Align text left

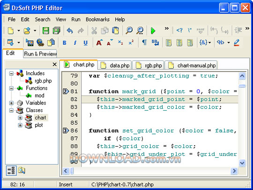(169, 43)
